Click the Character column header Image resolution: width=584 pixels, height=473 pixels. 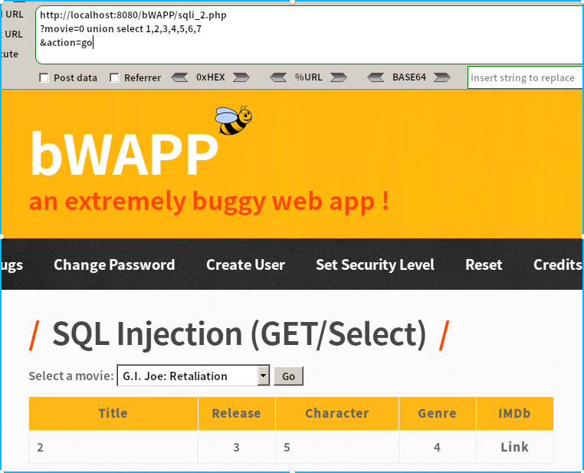coord(337,413)
